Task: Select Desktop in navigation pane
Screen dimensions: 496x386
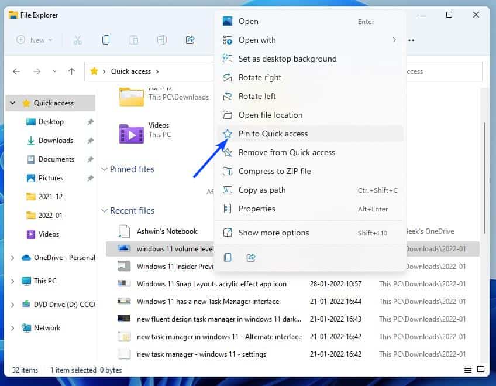Action: pos(51,122)
